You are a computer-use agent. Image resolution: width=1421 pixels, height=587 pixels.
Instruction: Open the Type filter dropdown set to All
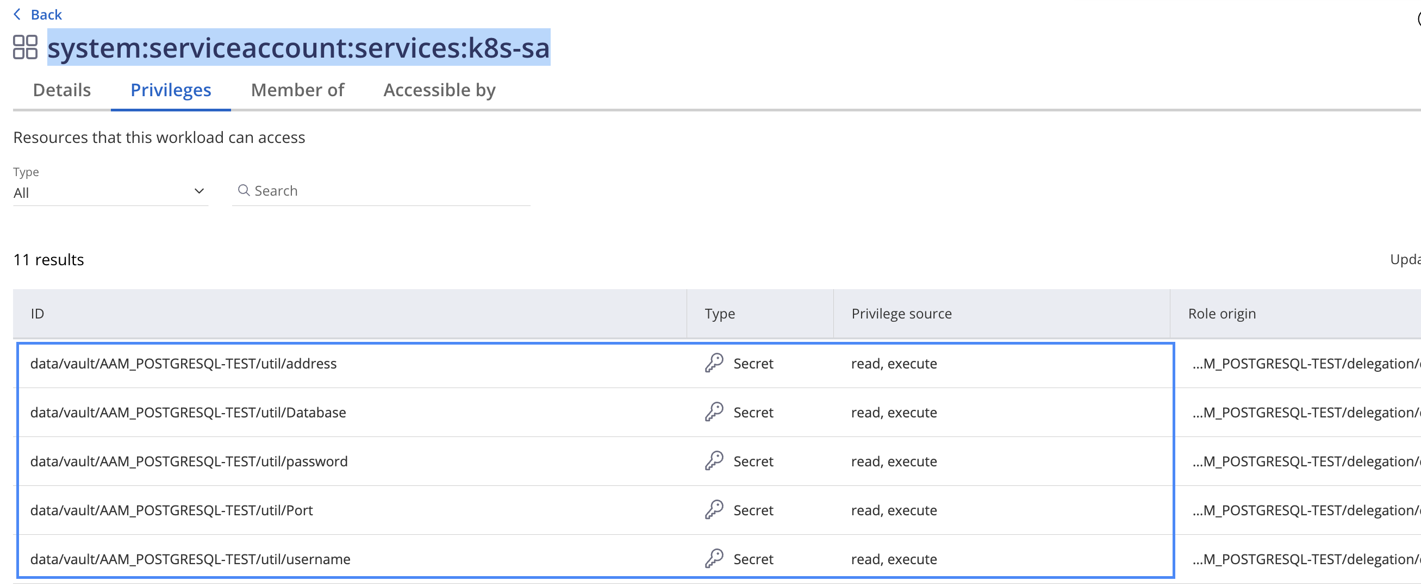(x=110, y=193)
